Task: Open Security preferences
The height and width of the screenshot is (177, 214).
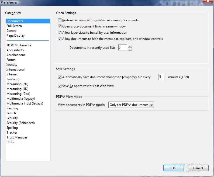Action: click(28, 118)
